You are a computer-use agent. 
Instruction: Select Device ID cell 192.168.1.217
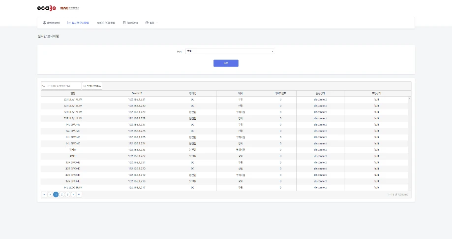(x=137, y=188)
